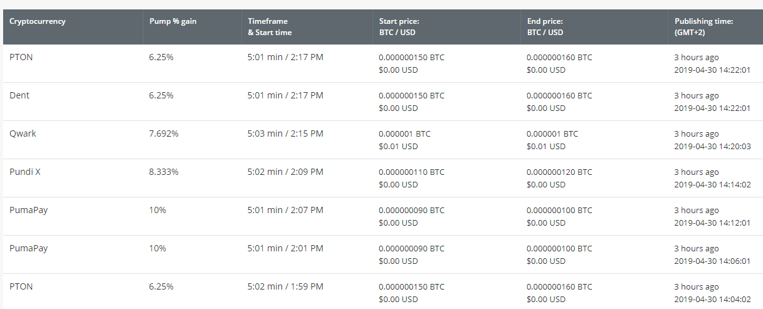The width and height of the screenshot is (763, 309).
Task: Click the Cryptocurrency column header
Action: 38,21
